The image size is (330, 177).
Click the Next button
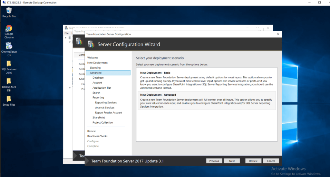pos(232,161)
